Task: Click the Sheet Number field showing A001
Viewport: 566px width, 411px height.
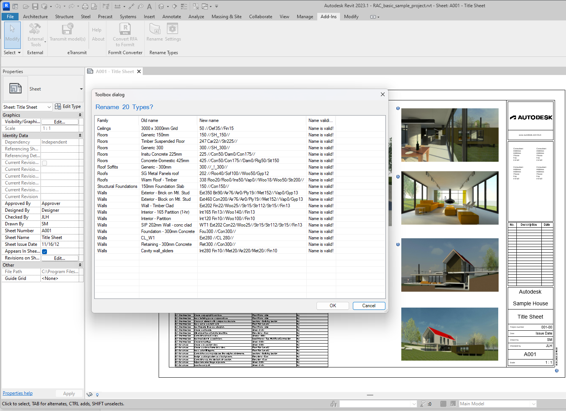Action: point(60,231)
